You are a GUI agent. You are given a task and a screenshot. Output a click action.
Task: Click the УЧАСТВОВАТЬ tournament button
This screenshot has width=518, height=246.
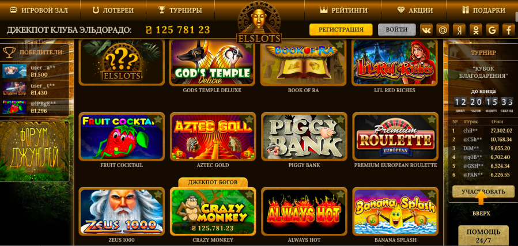click(x=483, y=191)
